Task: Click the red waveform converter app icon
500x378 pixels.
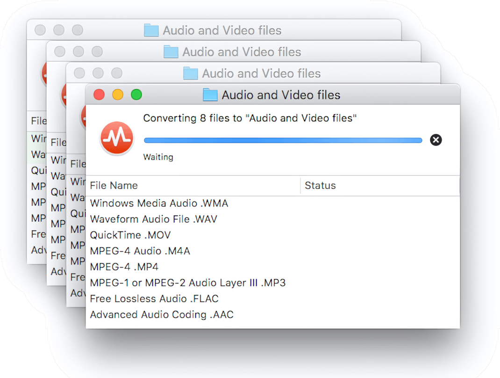Action: pyautogui.click(x=117, y=138)
